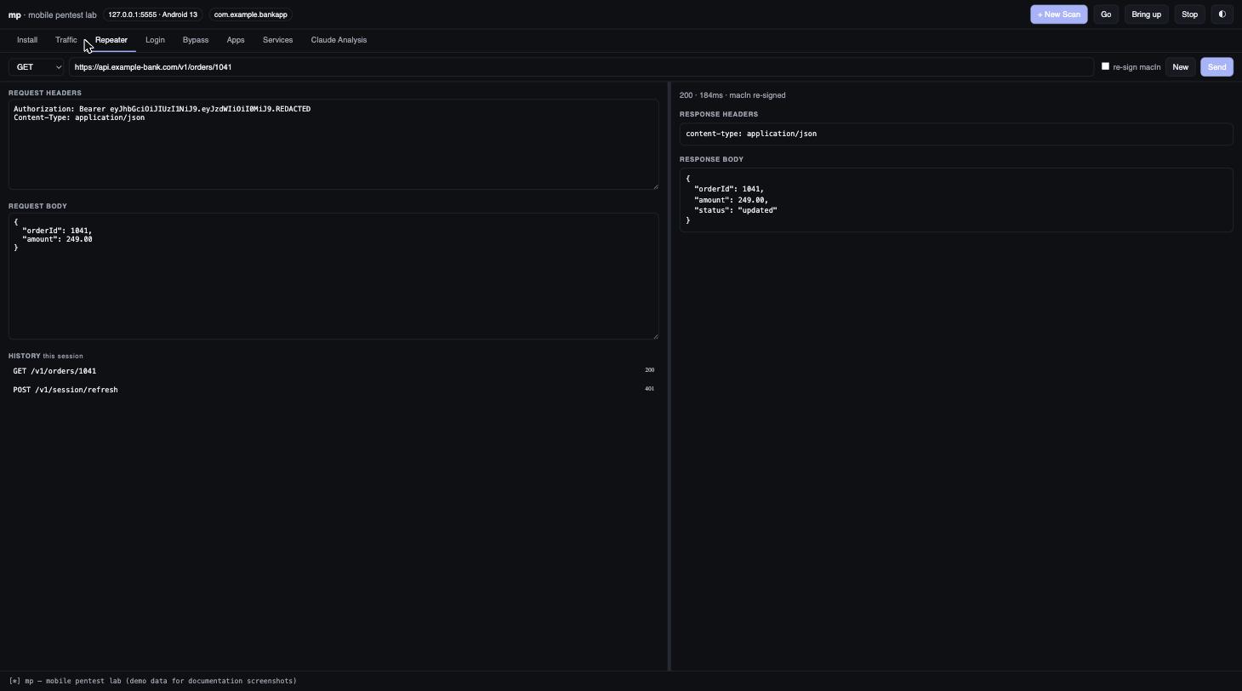The width and height of the screenshot is (1242, 691).
Task: Click the com.example.bankapp package badge
Action: click(250, 14)
